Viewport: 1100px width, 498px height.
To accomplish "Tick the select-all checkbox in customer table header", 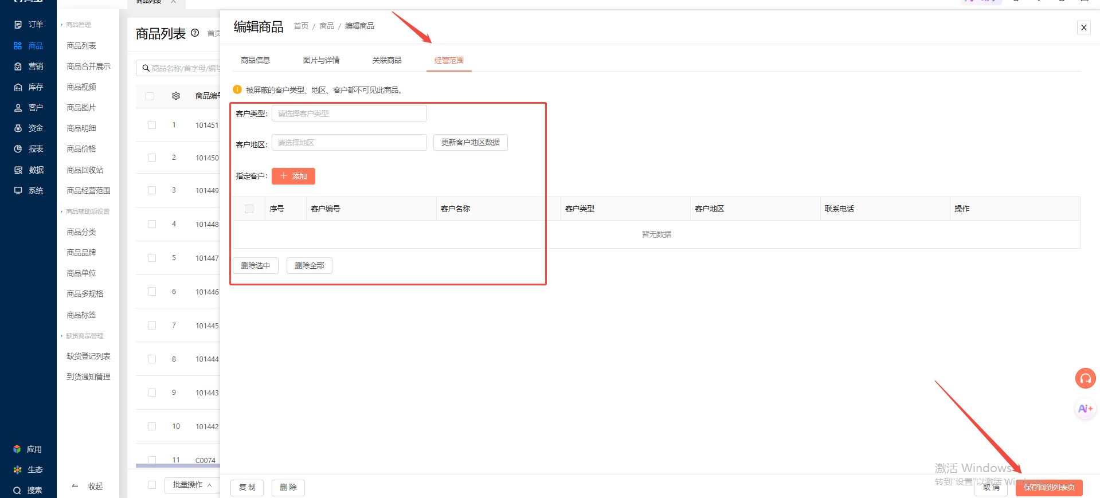I will [x=249, y=209].
